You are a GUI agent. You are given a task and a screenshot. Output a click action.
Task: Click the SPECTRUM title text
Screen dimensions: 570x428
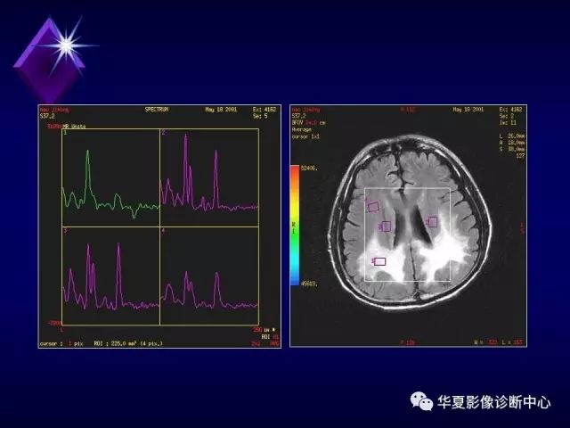(157, 109)
